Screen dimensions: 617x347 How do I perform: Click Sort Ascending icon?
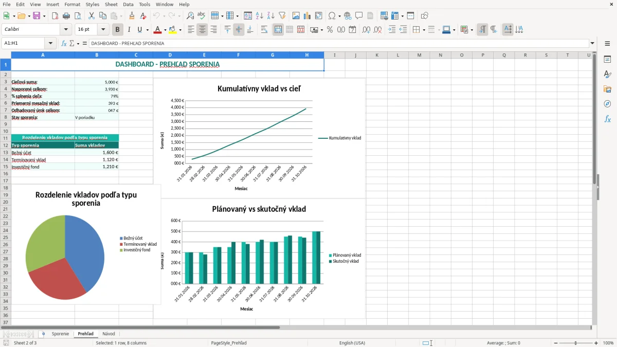coord(260,16)
